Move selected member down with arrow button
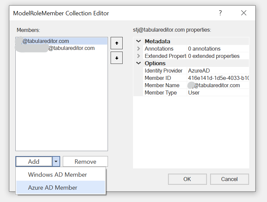Viewport: 267px width, 202px height. (x=117, y=58)
